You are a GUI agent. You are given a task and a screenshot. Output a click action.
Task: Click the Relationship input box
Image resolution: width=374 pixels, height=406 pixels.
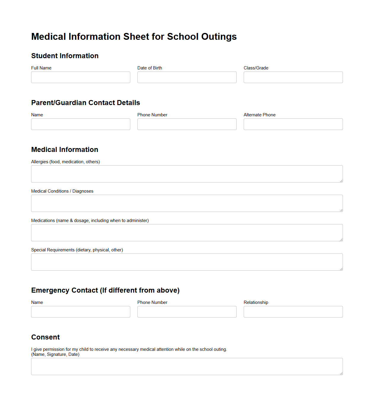pyautogui.click(x=293, y=312)
